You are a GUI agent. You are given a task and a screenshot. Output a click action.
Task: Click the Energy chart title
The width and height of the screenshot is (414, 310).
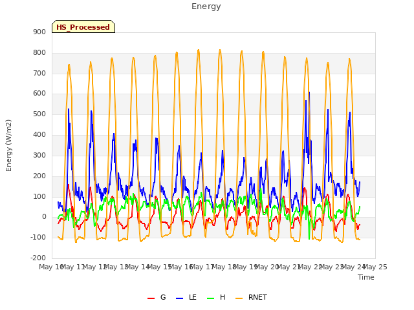pyautogui.click(x=206, y=6)
